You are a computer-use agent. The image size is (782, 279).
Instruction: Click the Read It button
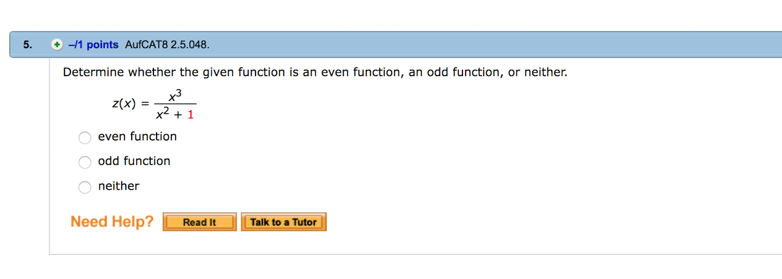pos(199,222)
